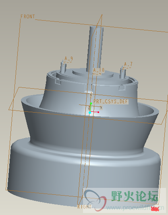Image resolution: width=168 pixels, height=215 pixels.
Task: Click the 野火论坛 watermark logo
Action: [x=135, y=196]
